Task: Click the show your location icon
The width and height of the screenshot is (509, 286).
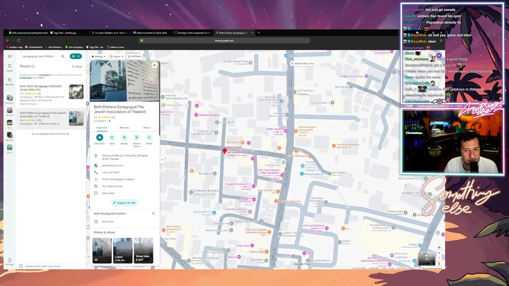Action: (439, 247)
